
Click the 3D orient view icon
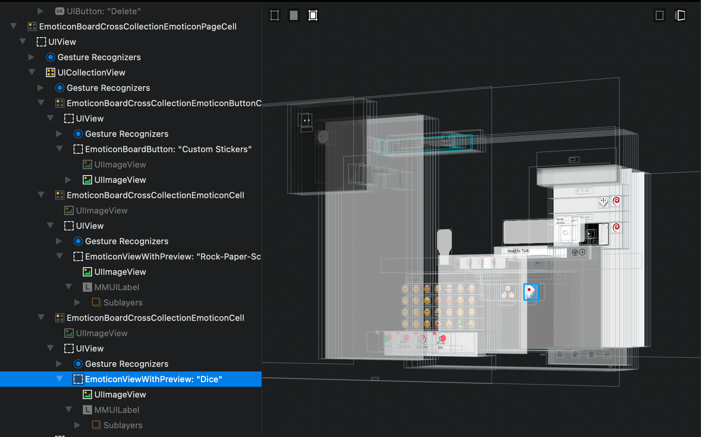tap(680, 15)
